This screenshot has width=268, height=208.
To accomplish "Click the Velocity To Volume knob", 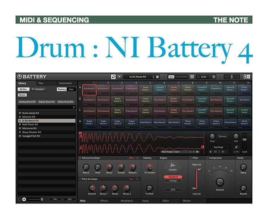I will pos(149,167).
